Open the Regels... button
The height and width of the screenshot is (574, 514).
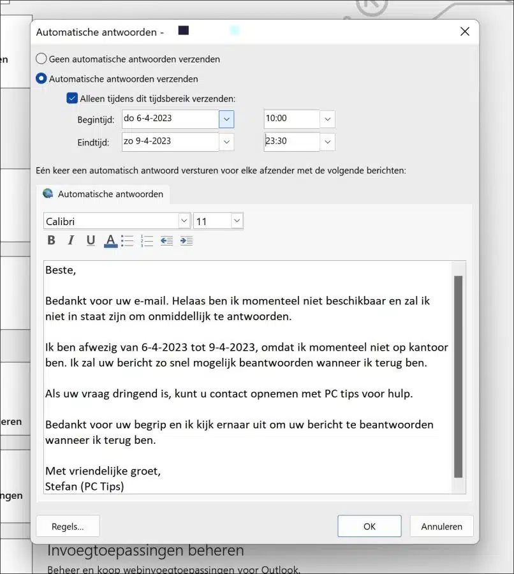point(68,526)
